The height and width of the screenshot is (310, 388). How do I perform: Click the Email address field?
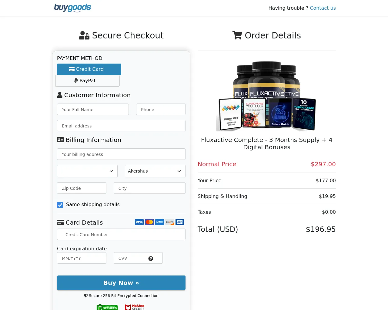tap(121, 126)
